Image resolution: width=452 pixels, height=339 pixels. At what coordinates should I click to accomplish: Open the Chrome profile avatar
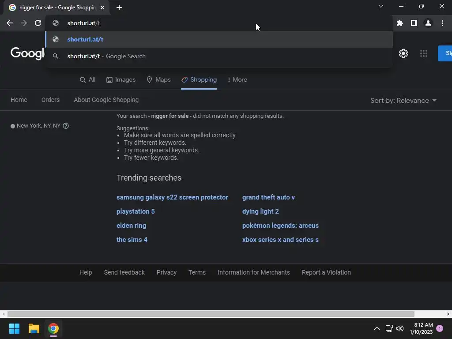[428, 23]
